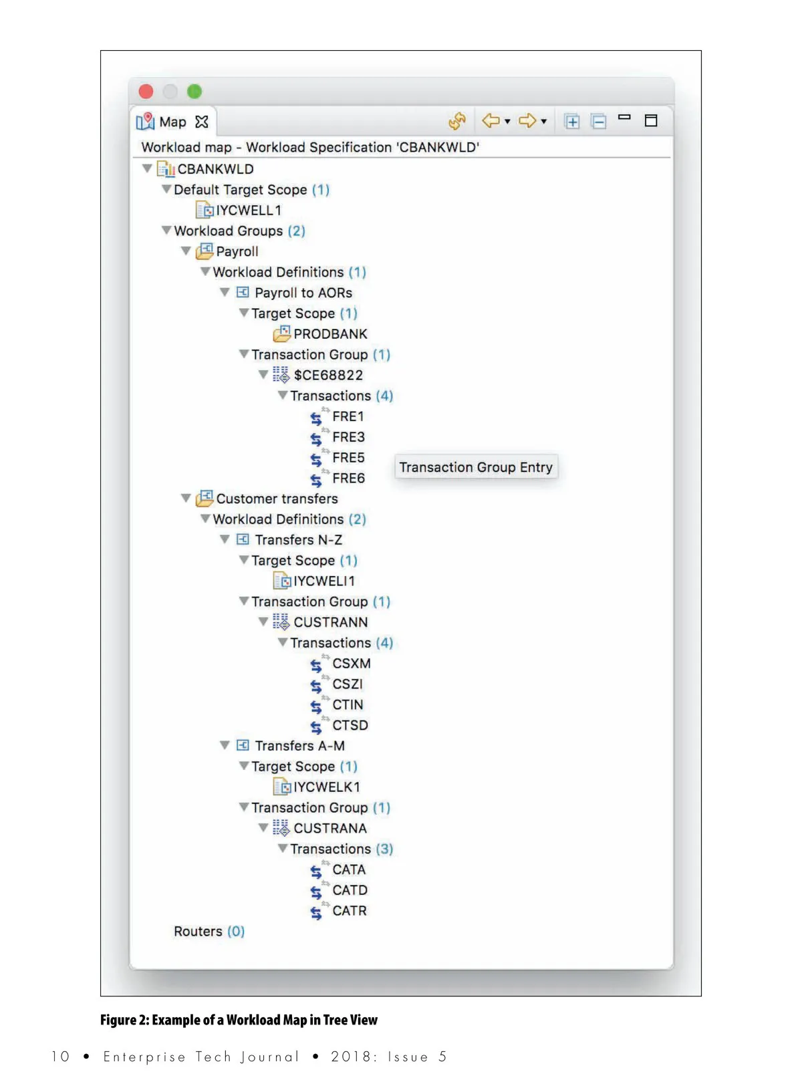Collapse the Customer transfers group
This screenshot has height=1078, width=802.
(x=186, y=499)
